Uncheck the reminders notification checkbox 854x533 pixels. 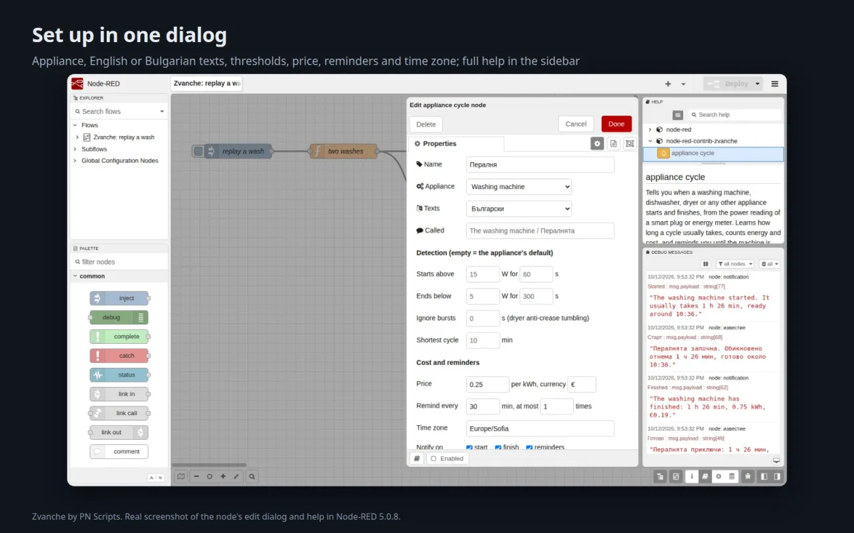pos(530,448)
